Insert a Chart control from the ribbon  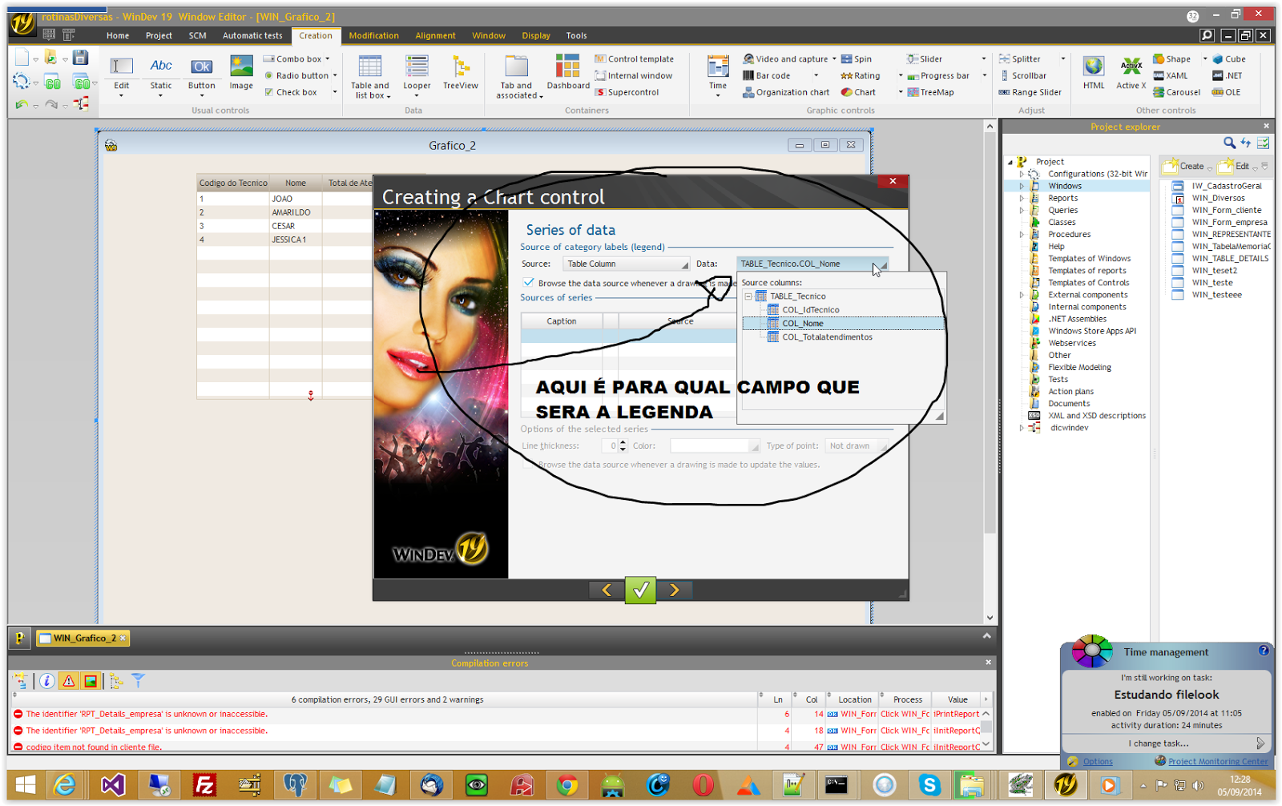tap(858, 92)
